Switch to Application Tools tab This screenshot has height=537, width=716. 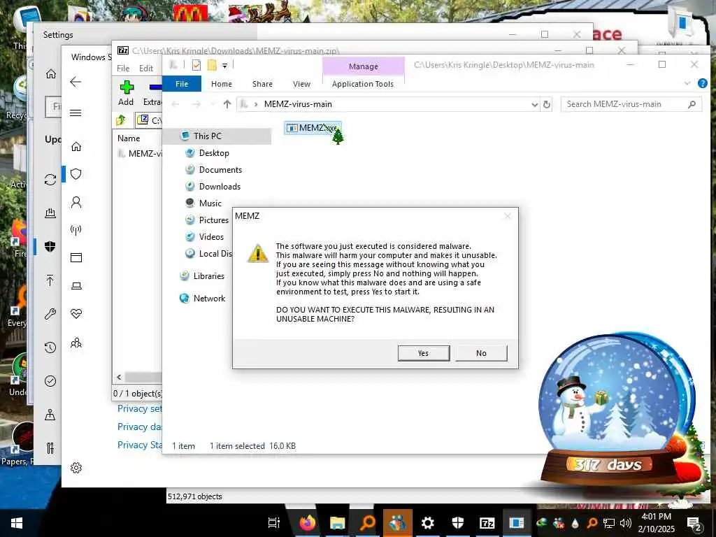[x=363, y=84]
